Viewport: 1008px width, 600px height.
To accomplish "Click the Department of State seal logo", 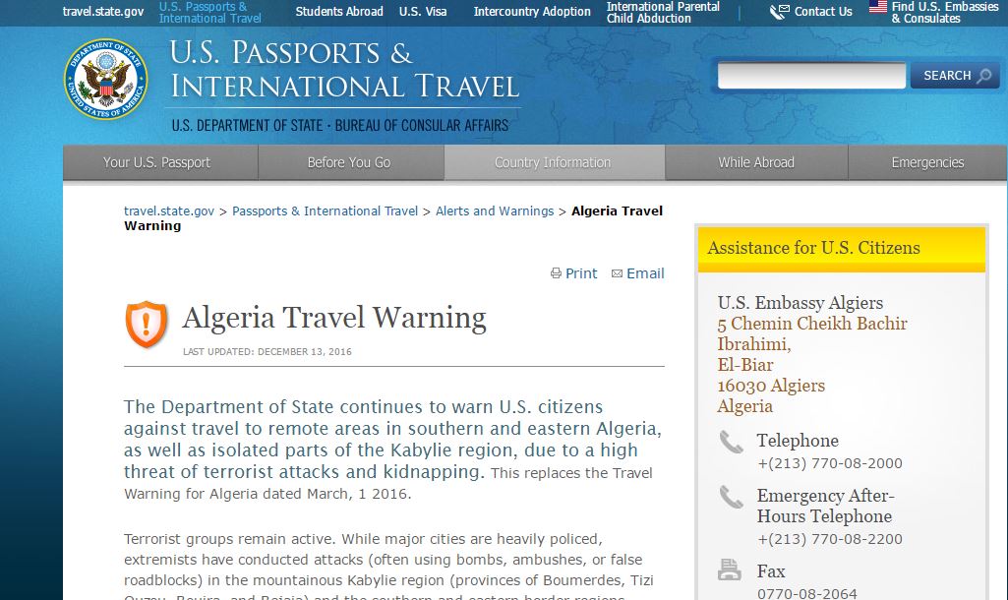I will click(105, 79).
